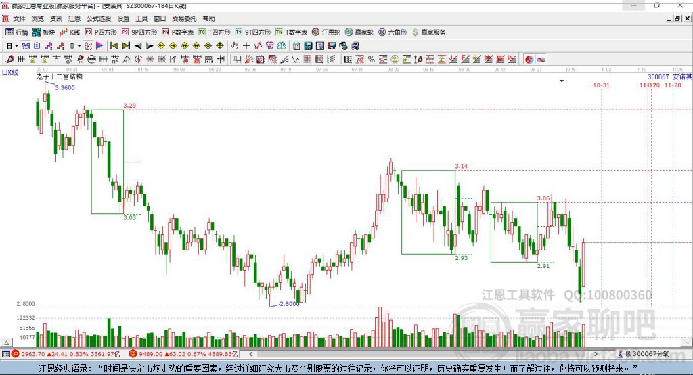693x375 pixels.
Task: Click the 3.3600 high price label
Action: pyautogui.click(x=65, y=87)
